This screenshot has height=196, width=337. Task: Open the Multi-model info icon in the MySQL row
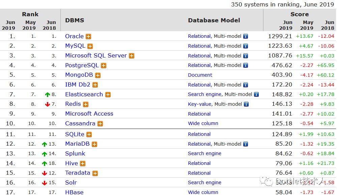coord(246,46)
